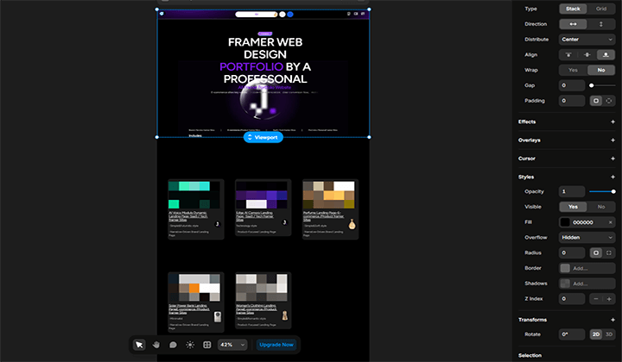Image resolution: width=622 pixels, height=362 pixels.
Task: Open the Women's Clothing Landing project thumbnail
Action: coord(262,288)
